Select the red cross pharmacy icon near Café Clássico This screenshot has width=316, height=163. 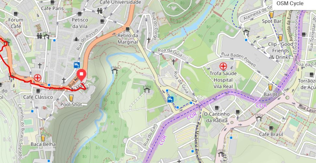click(37, 78)
